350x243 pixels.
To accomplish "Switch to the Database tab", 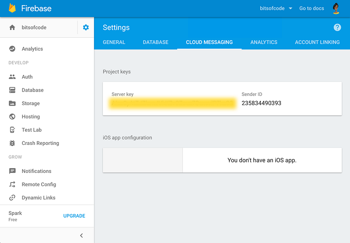I will [x=156, y=42].
